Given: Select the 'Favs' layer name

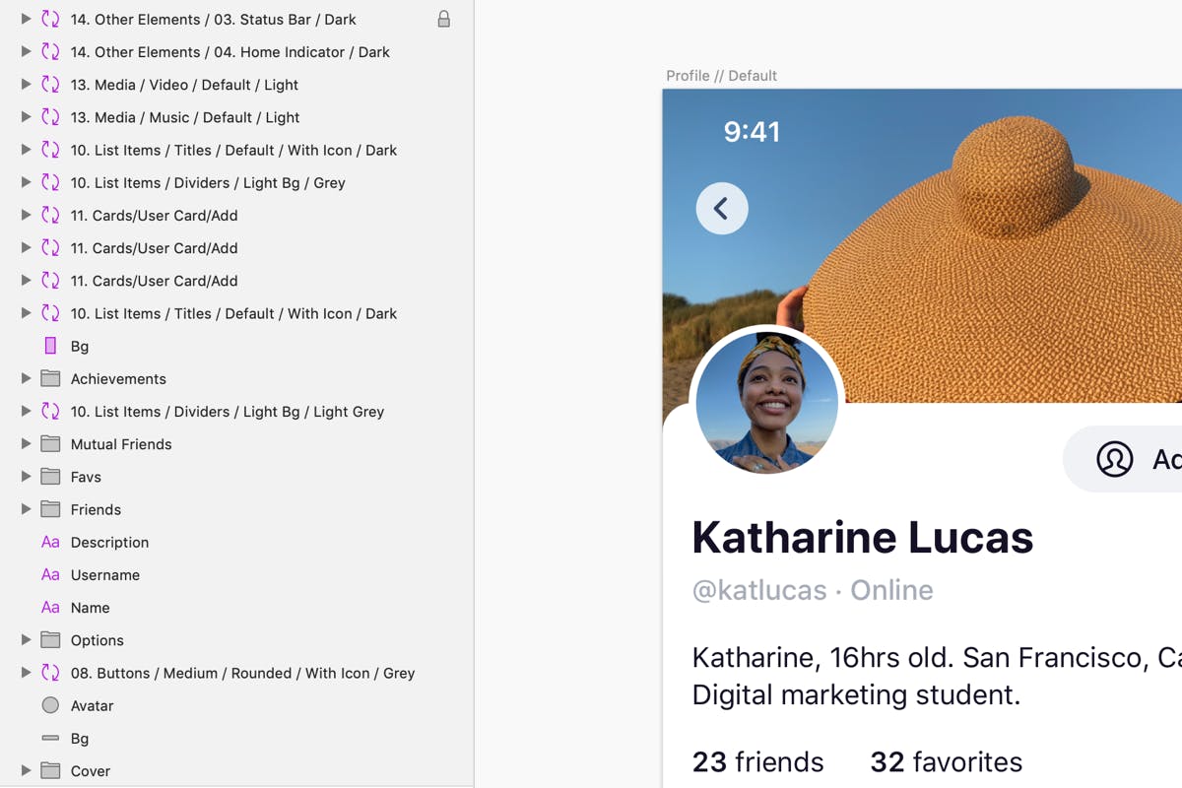Looking at the screenshot, I should (x=86, y=476).
